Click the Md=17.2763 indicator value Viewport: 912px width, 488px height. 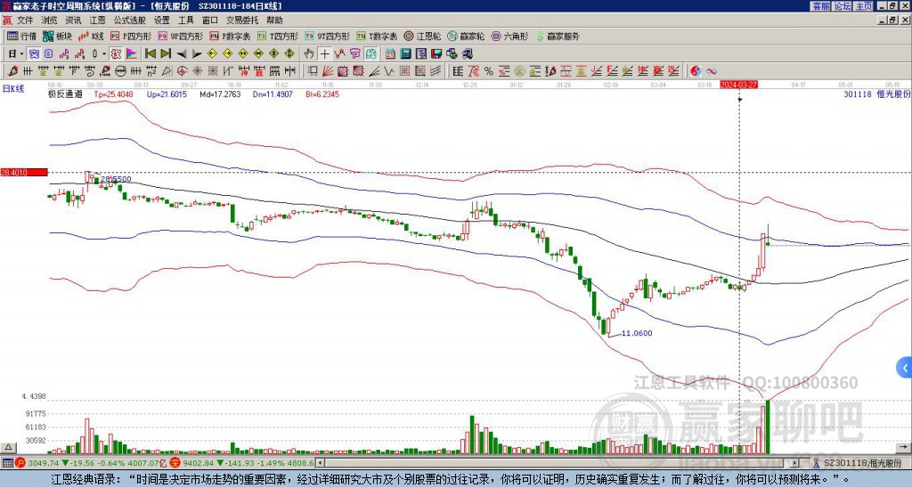coord(220,94)
